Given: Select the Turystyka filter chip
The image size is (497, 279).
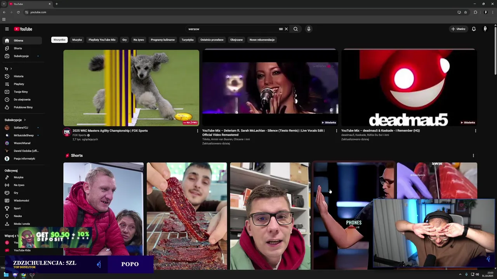Looking at the screenshot, I should click(188, 40).
